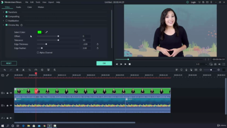Collapse the Chroma Key section
This screenshot has height=128, width=227.
click(x=3, y=25)
